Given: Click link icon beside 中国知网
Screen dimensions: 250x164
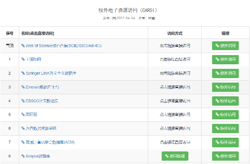Looking at the screenshot, I should coord(23,59).
